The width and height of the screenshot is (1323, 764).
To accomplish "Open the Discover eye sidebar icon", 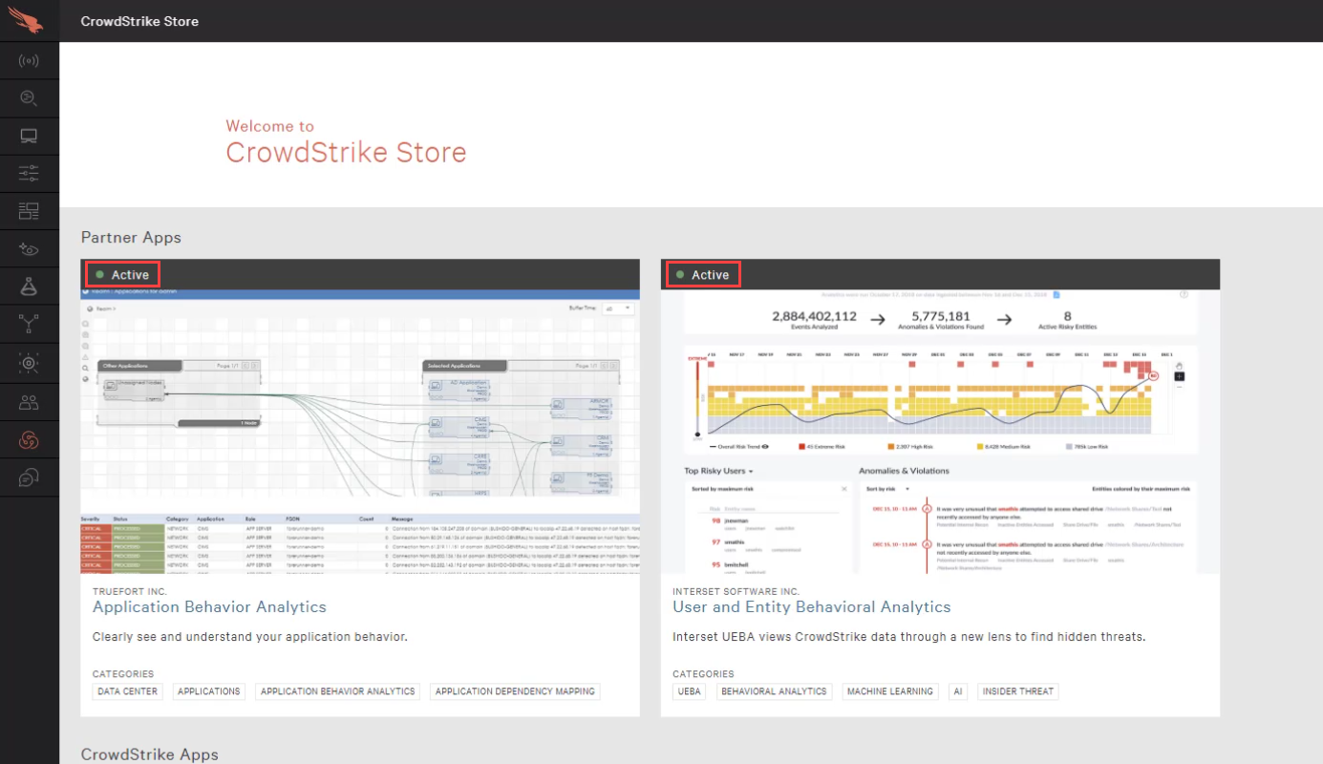I will [x=29, y=249].
